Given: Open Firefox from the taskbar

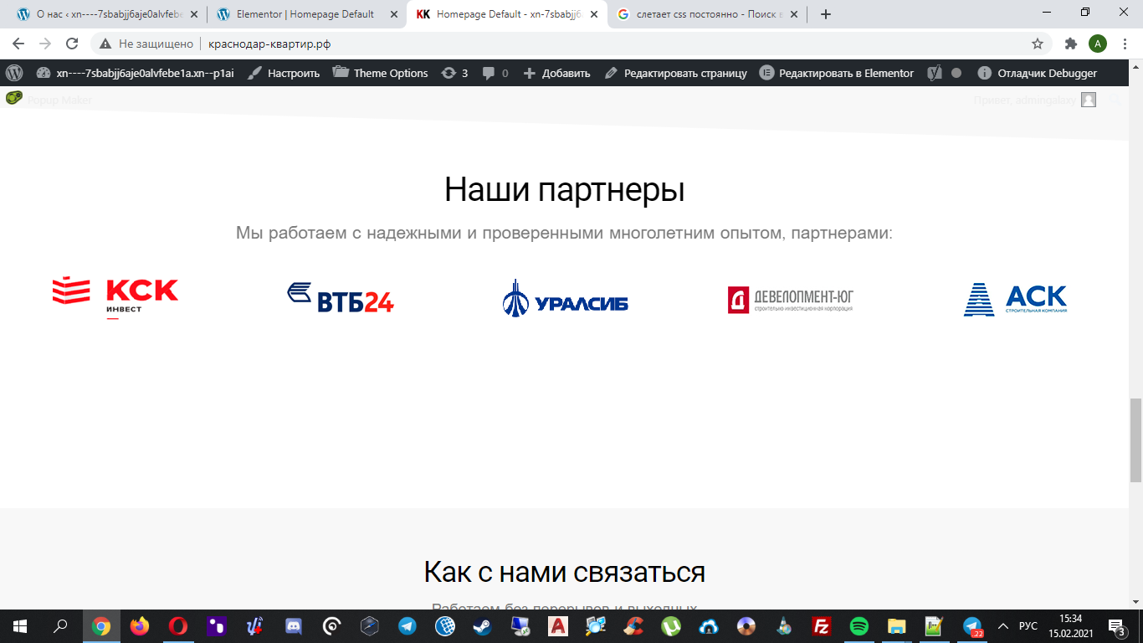Looking at the screenshot, I should [x=140, y=625].
